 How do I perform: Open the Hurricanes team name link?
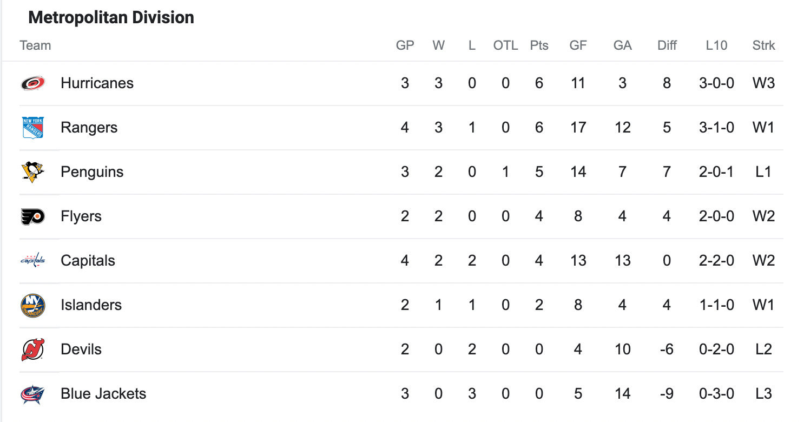tap(97, 83)
